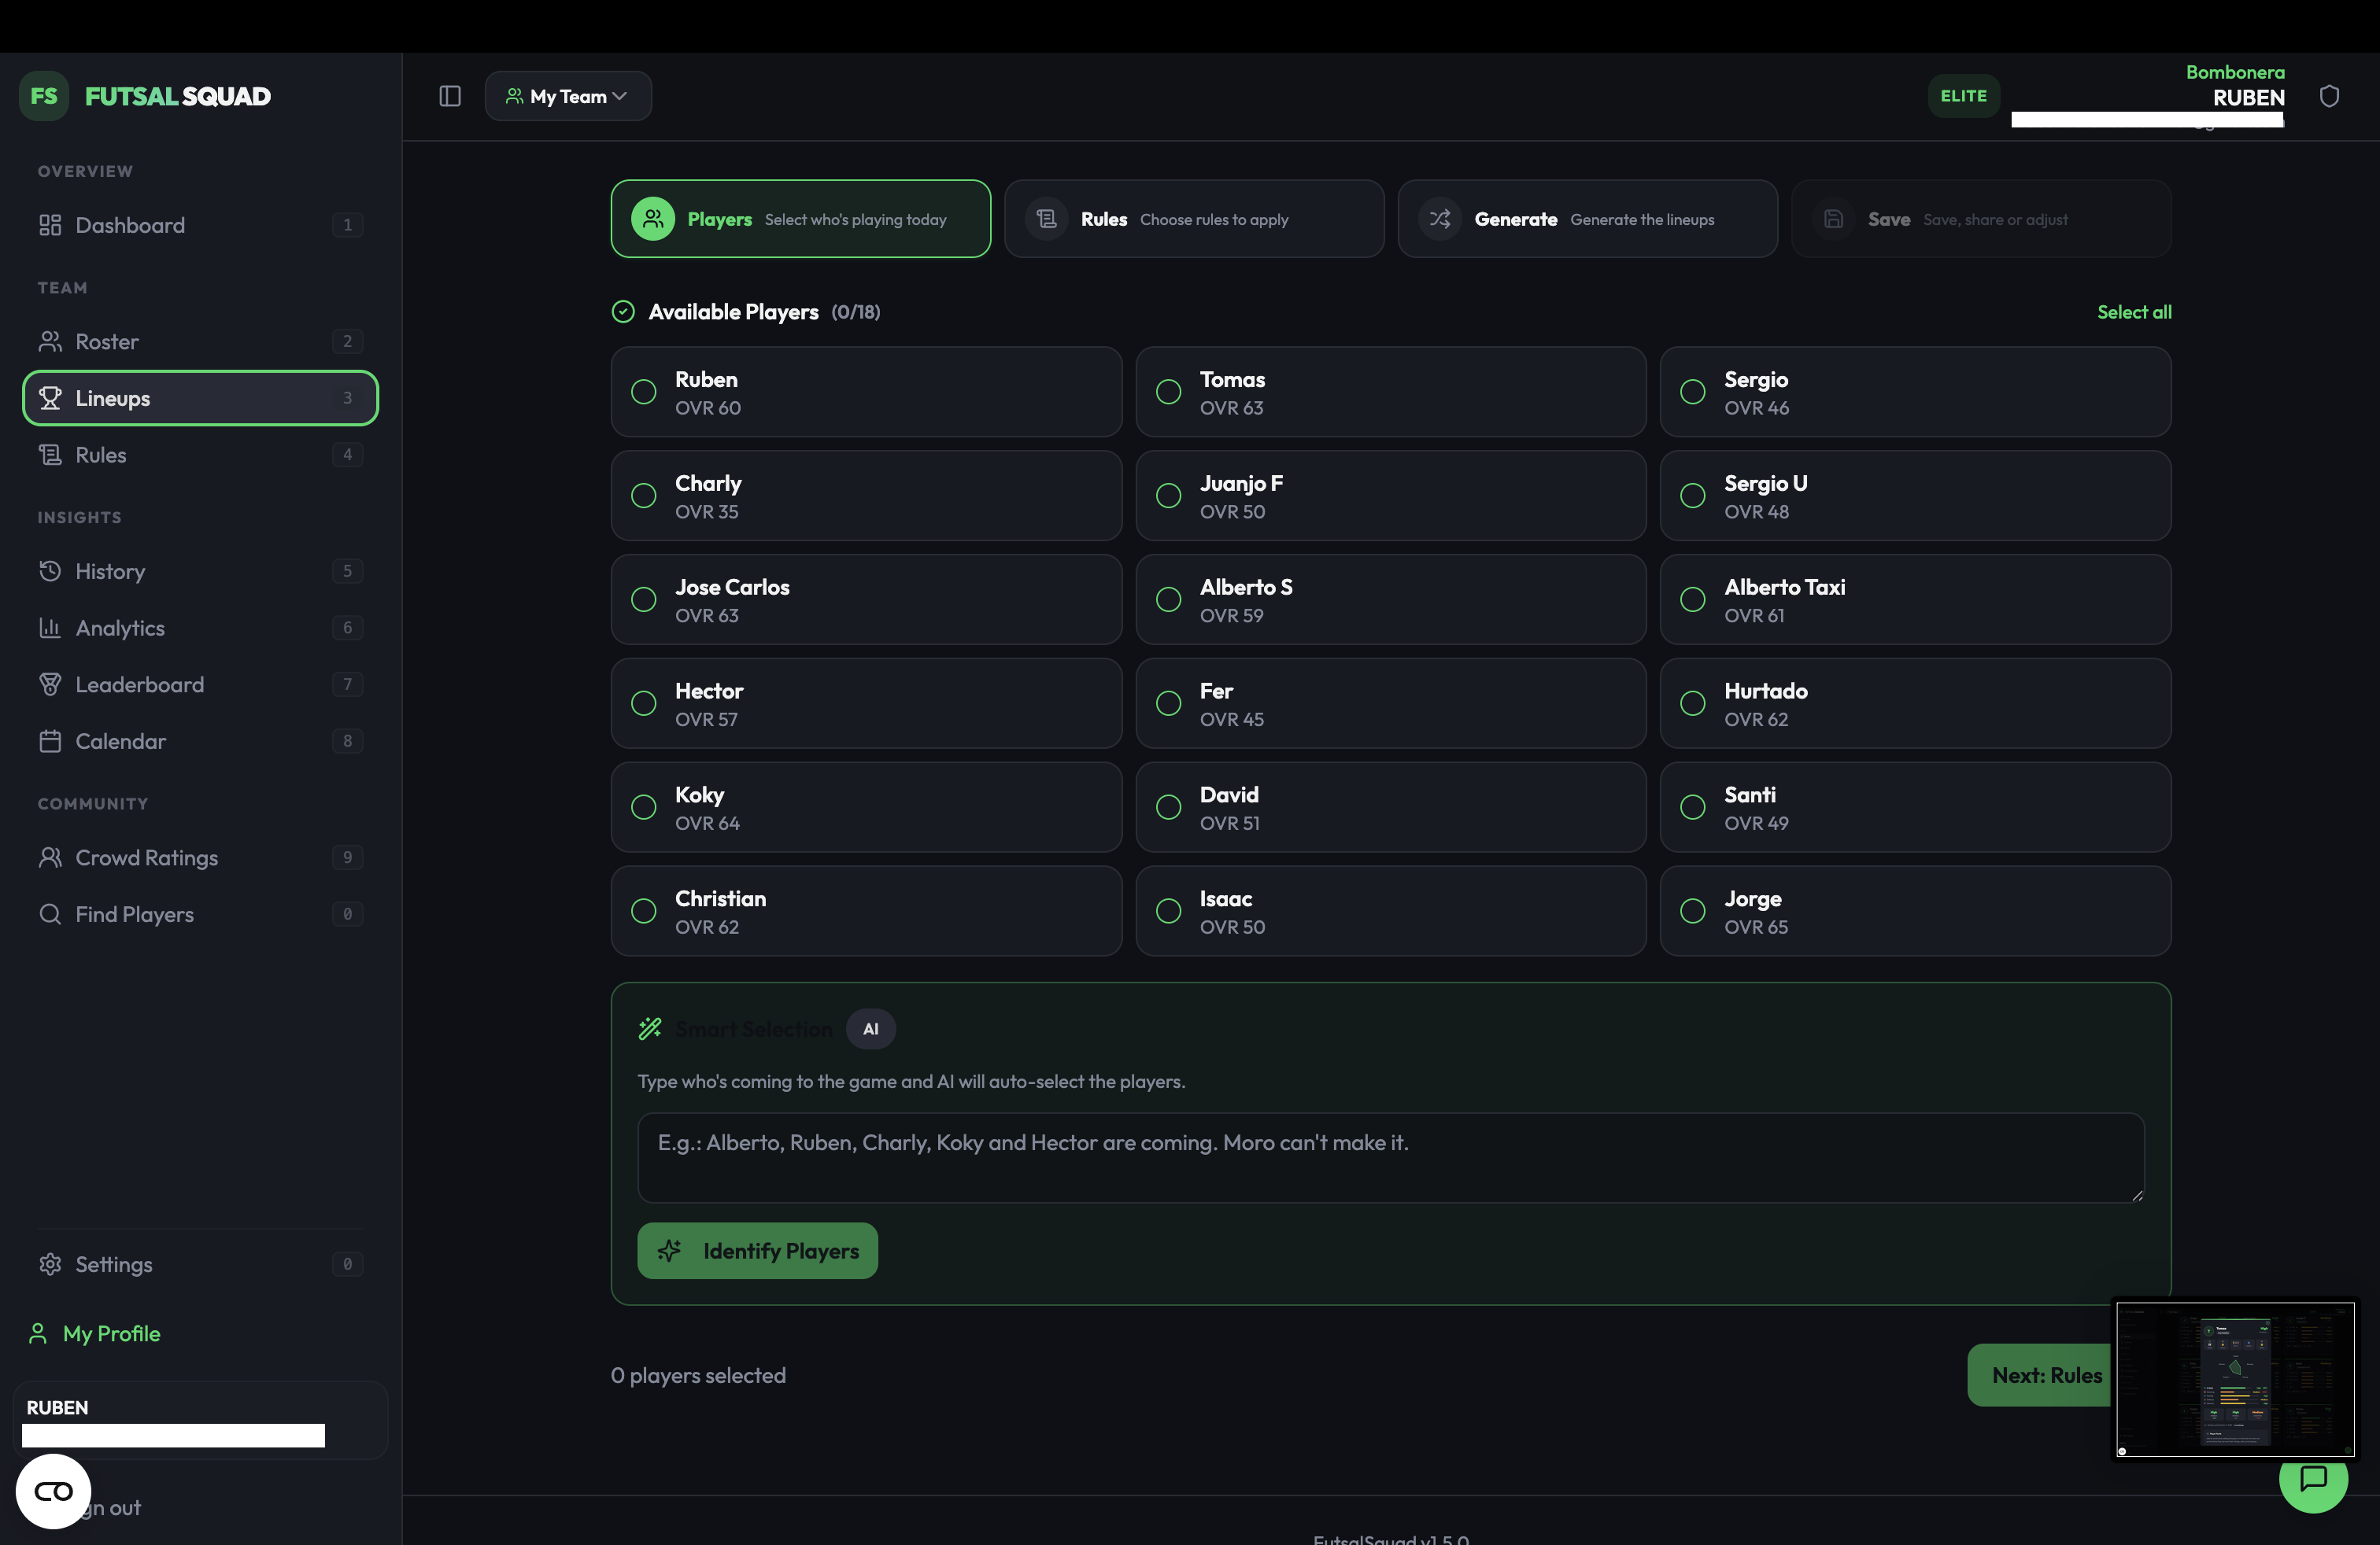This screenshot has height=1545, width=2380.
Task: Click the RUBEN user card in sidebar
Action: tap(200, 1420)
